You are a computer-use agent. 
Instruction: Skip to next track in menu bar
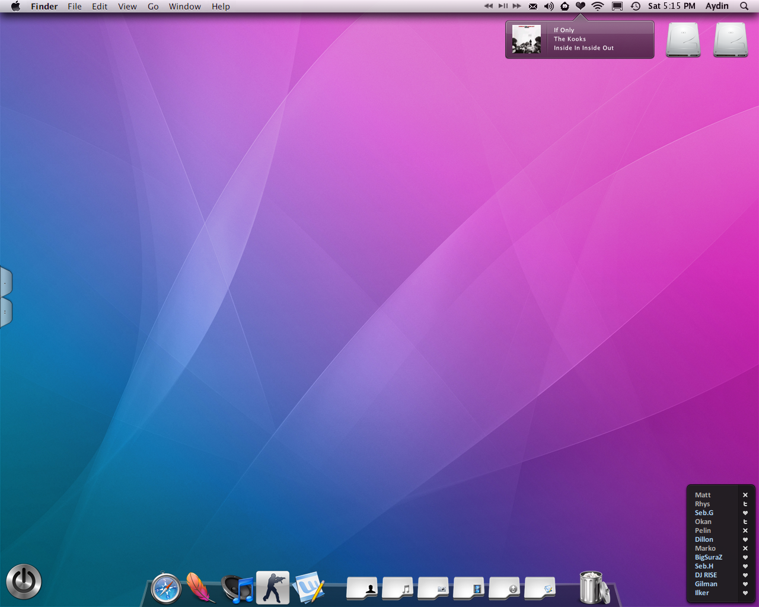coord(517,6)
